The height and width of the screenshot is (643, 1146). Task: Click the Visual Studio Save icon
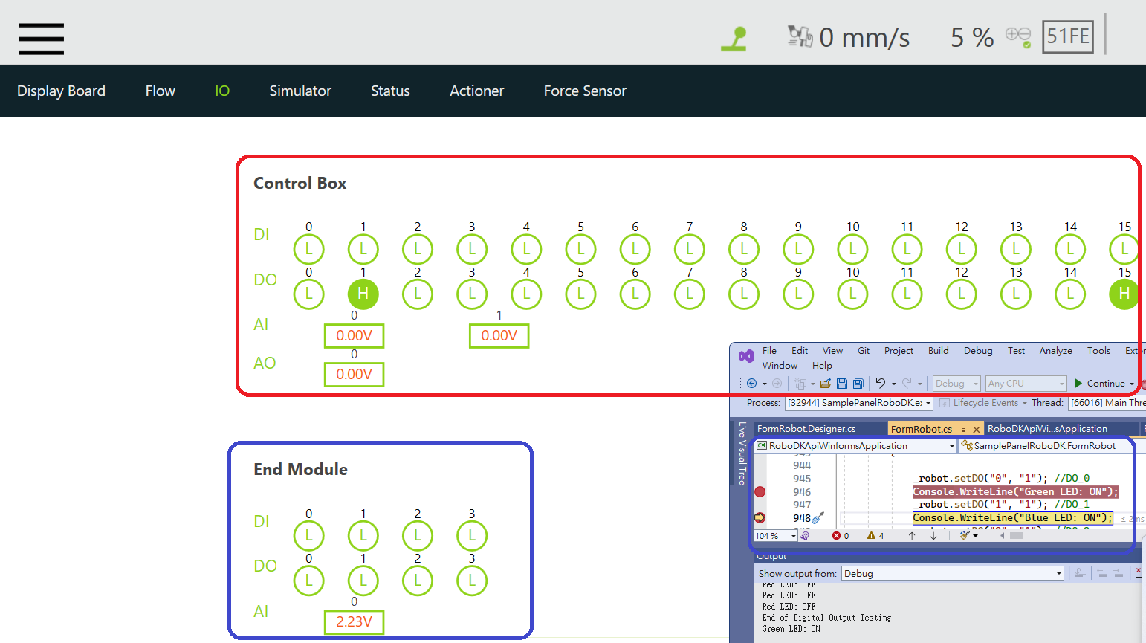[842, 384]
